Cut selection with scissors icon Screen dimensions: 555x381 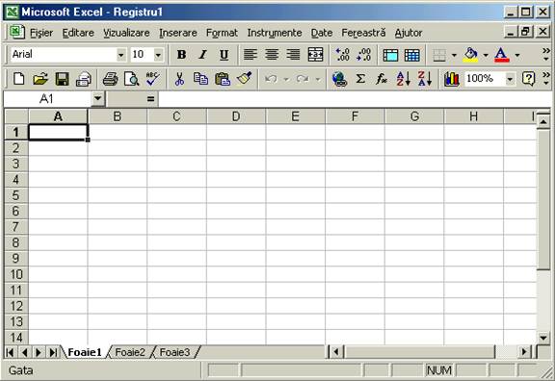(x=179, y=79)
